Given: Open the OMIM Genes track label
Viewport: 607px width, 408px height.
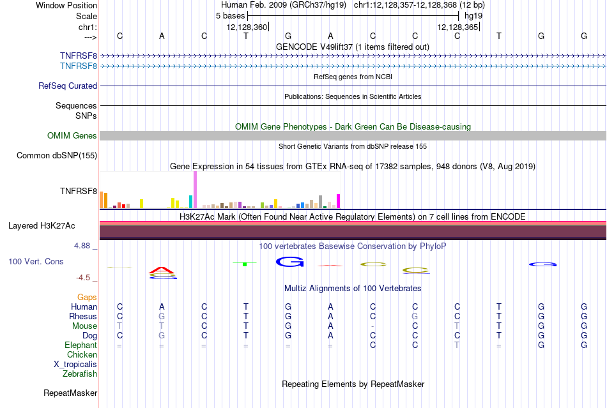Looking at the screenshot, I should click(72, 136).
